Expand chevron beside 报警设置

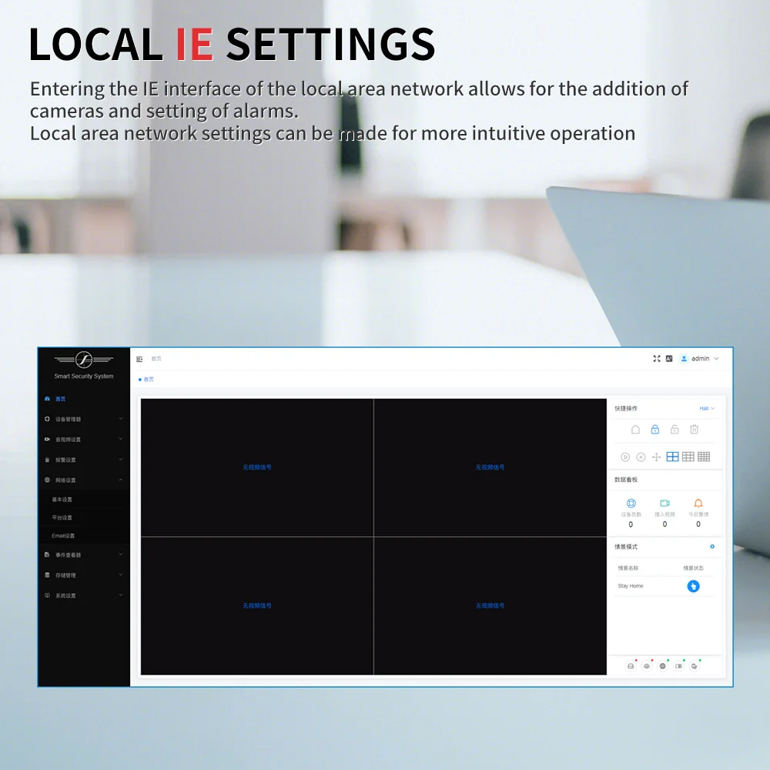pos(121,460)
